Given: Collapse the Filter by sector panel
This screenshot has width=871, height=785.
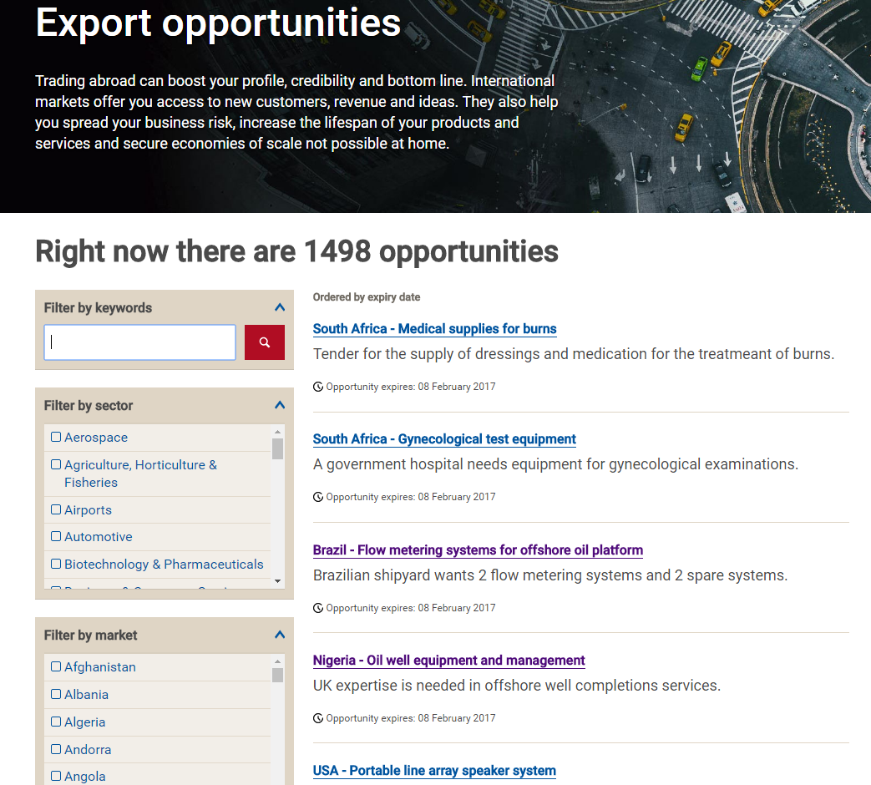Looking at the screenshot, I should point(280,405).
